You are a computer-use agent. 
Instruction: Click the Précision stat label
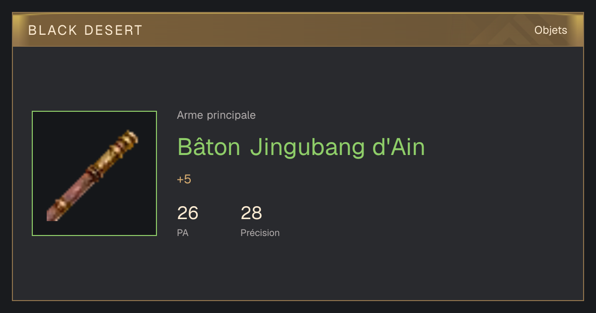pyautogui.click(x=260, y=233)
